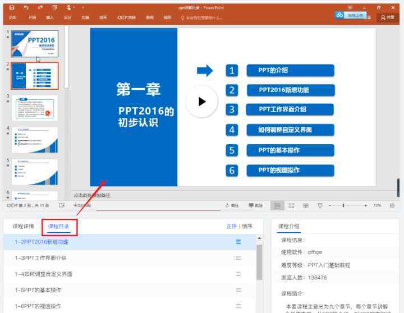
Task: Click the number 4 box on slide
Action: (232, 130)
